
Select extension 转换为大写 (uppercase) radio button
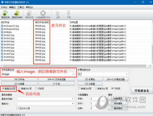click(x=79, y=88)
